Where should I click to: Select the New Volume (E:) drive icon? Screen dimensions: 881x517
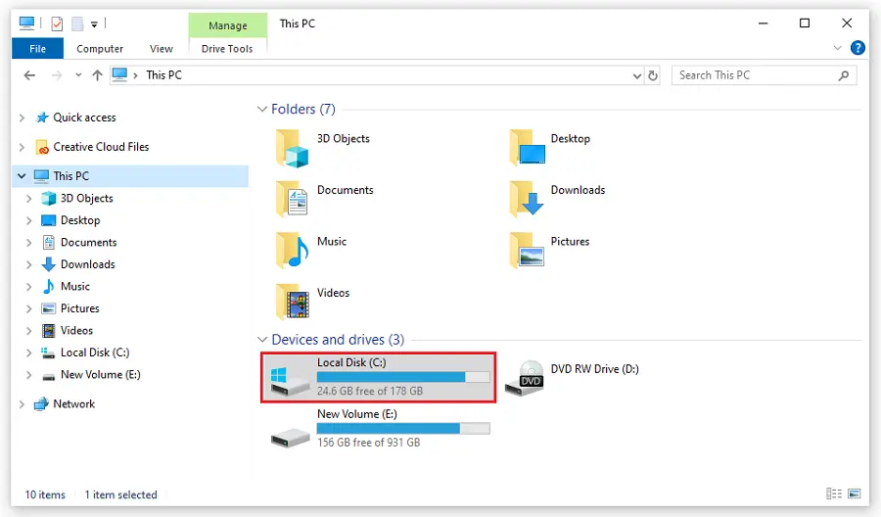pos(291,431)
